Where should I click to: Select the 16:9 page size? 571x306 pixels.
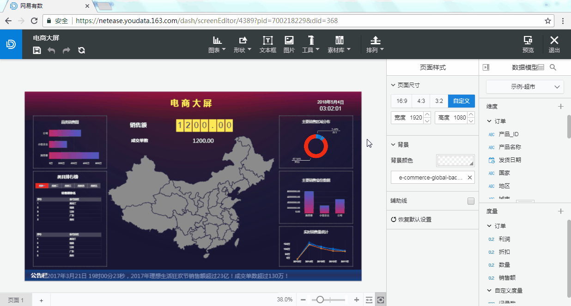point(402,101)
